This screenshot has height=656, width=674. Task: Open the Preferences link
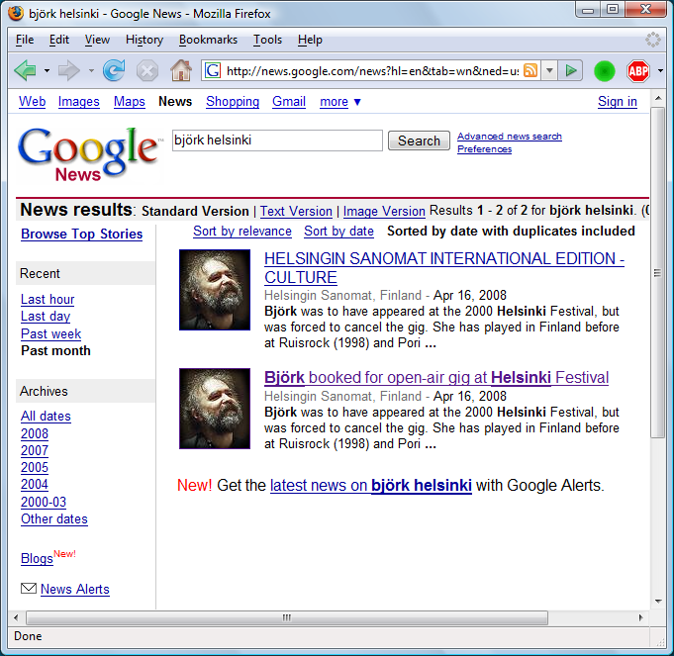[x=484, y=149]
